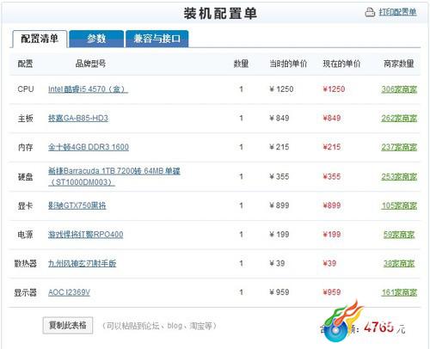Screen dimensions: 430x349
Task: Select the 配置清单 tab
Action: [x=40, y=39]
